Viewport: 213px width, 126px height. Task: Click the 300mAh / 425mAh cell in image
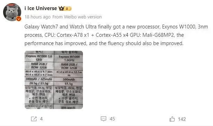(39, 79)
